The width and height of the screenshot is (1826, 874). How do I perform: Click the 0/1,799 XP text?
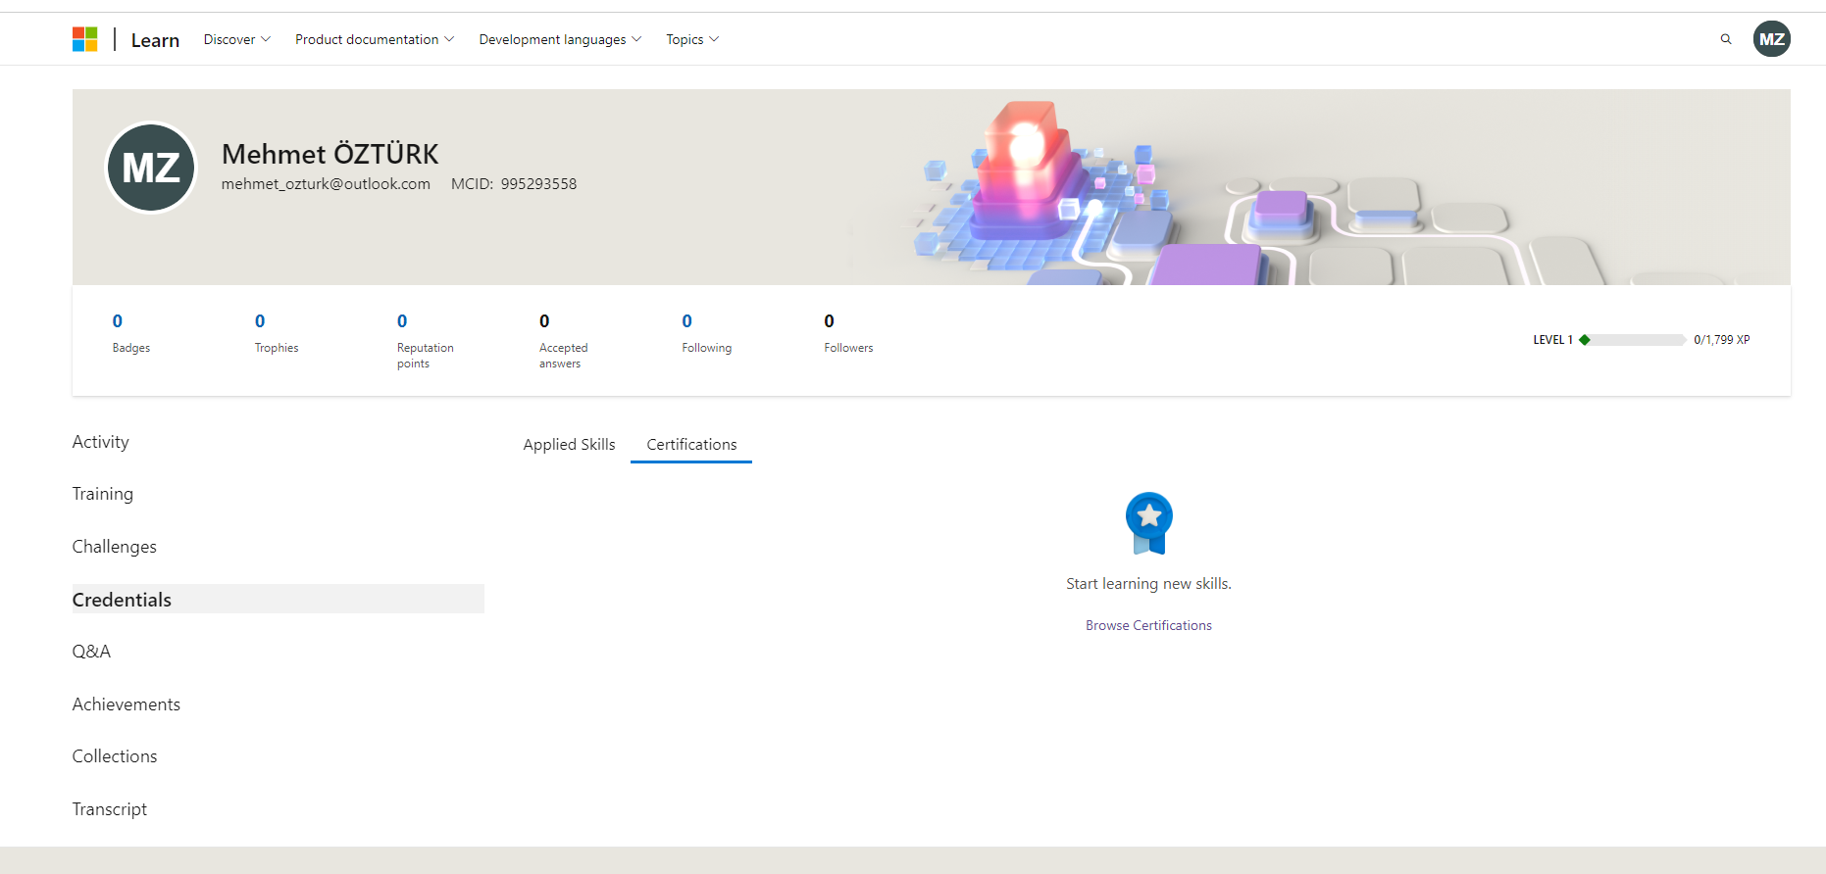[1722, 340]
